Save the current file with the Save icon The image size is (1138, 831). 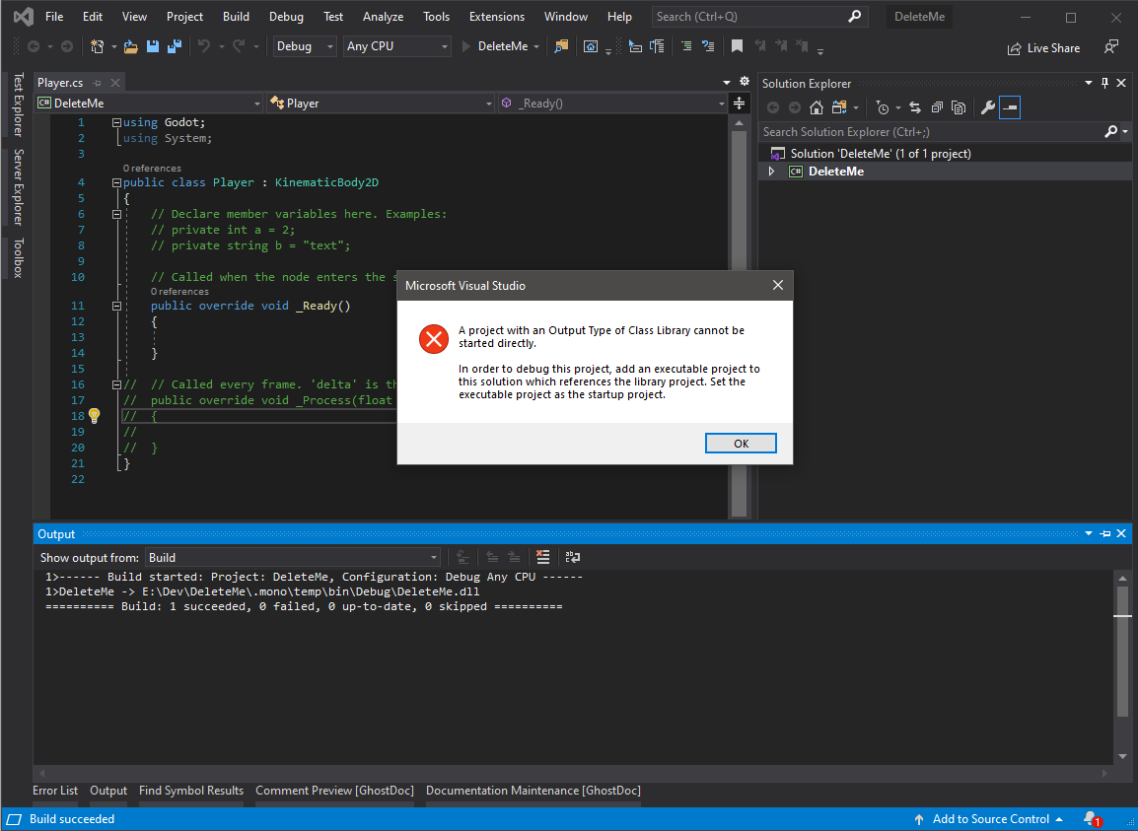click(153, 46)
